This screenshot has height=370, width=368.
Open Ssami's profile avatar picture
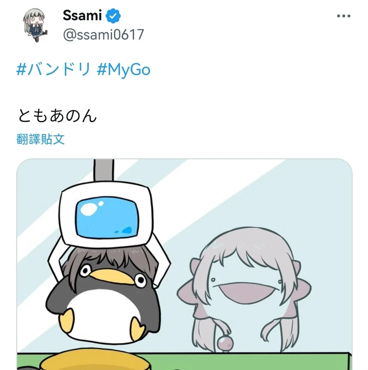point(35,25)
